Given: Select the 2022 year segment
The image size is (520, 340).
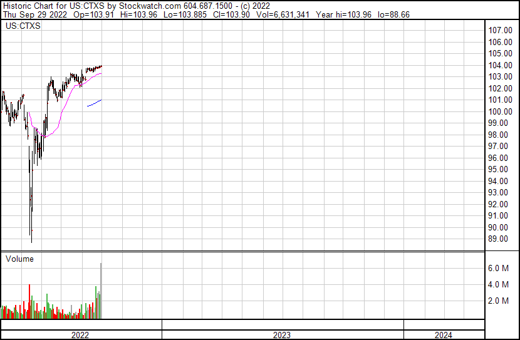Looking at the screenshot, I should 80,335.
